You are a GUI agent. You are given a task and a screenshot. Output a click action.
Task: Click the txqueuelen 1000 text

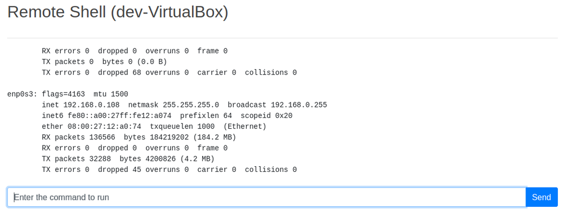[x=182, y=126]
